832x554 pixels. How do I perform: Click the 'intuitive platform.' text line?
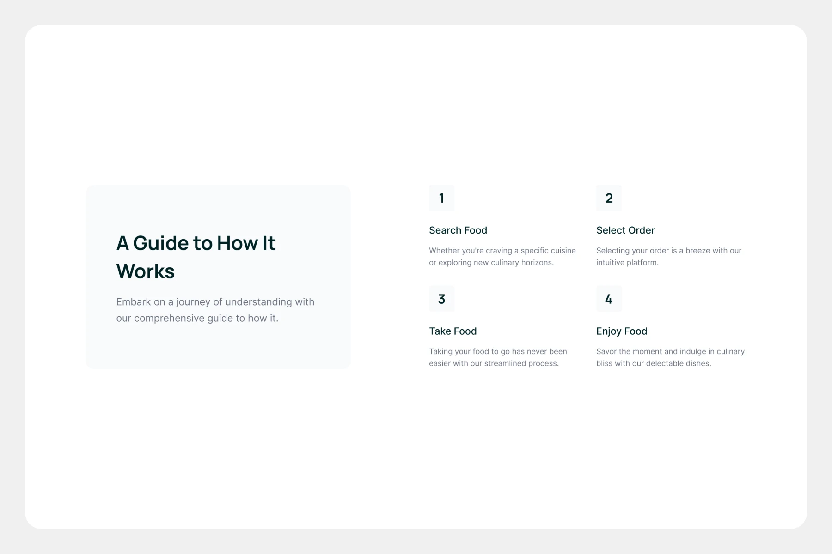tap(627, 263)
